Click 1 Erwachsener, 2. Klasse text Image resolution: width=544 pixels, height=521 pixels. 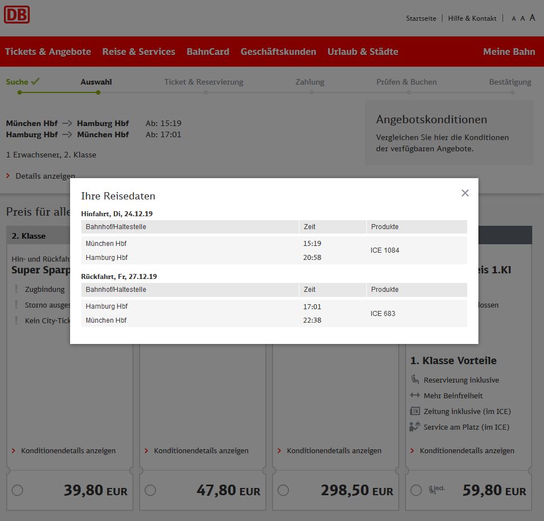(51, 155)
